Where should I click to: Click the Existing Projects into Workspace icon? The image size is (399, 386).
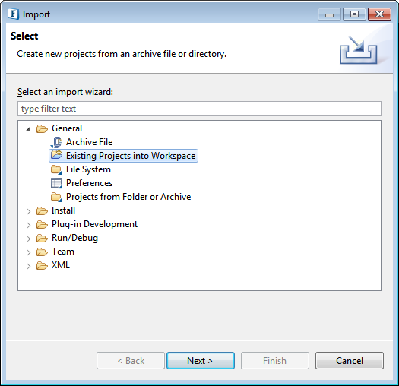[56, 155]
